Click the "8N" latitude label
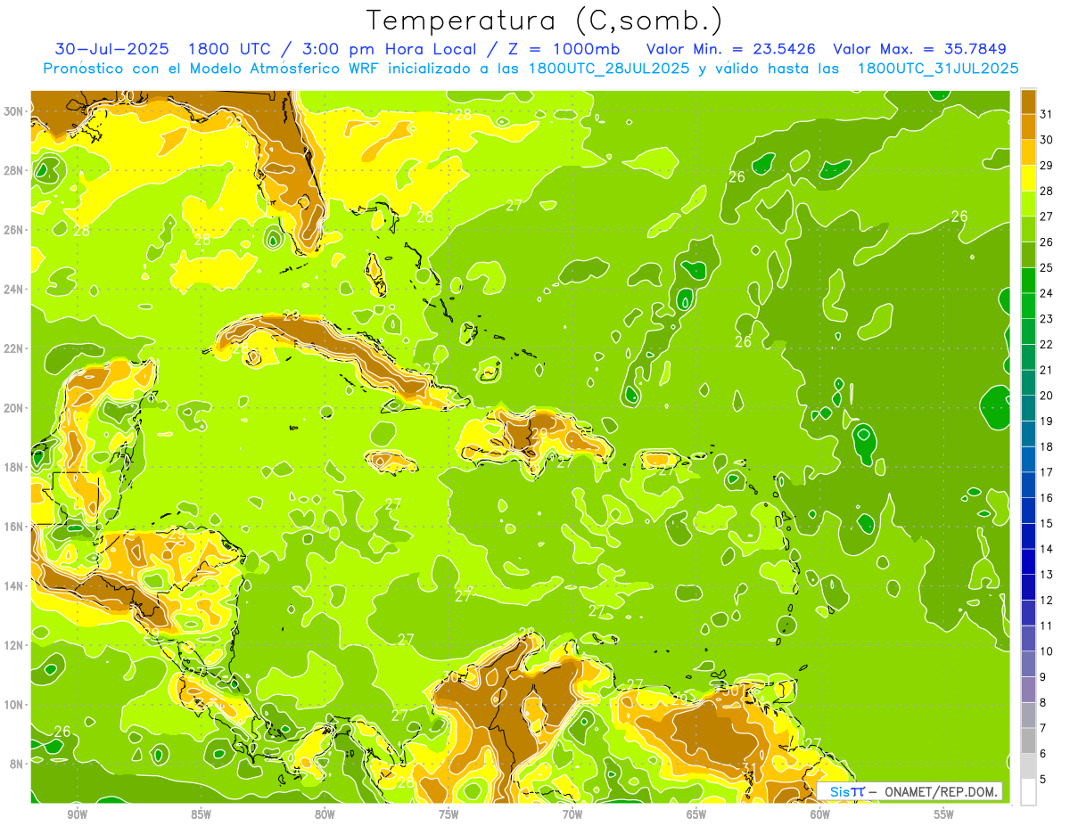Viewport: 1070px width, 826px height. [18, 764]
